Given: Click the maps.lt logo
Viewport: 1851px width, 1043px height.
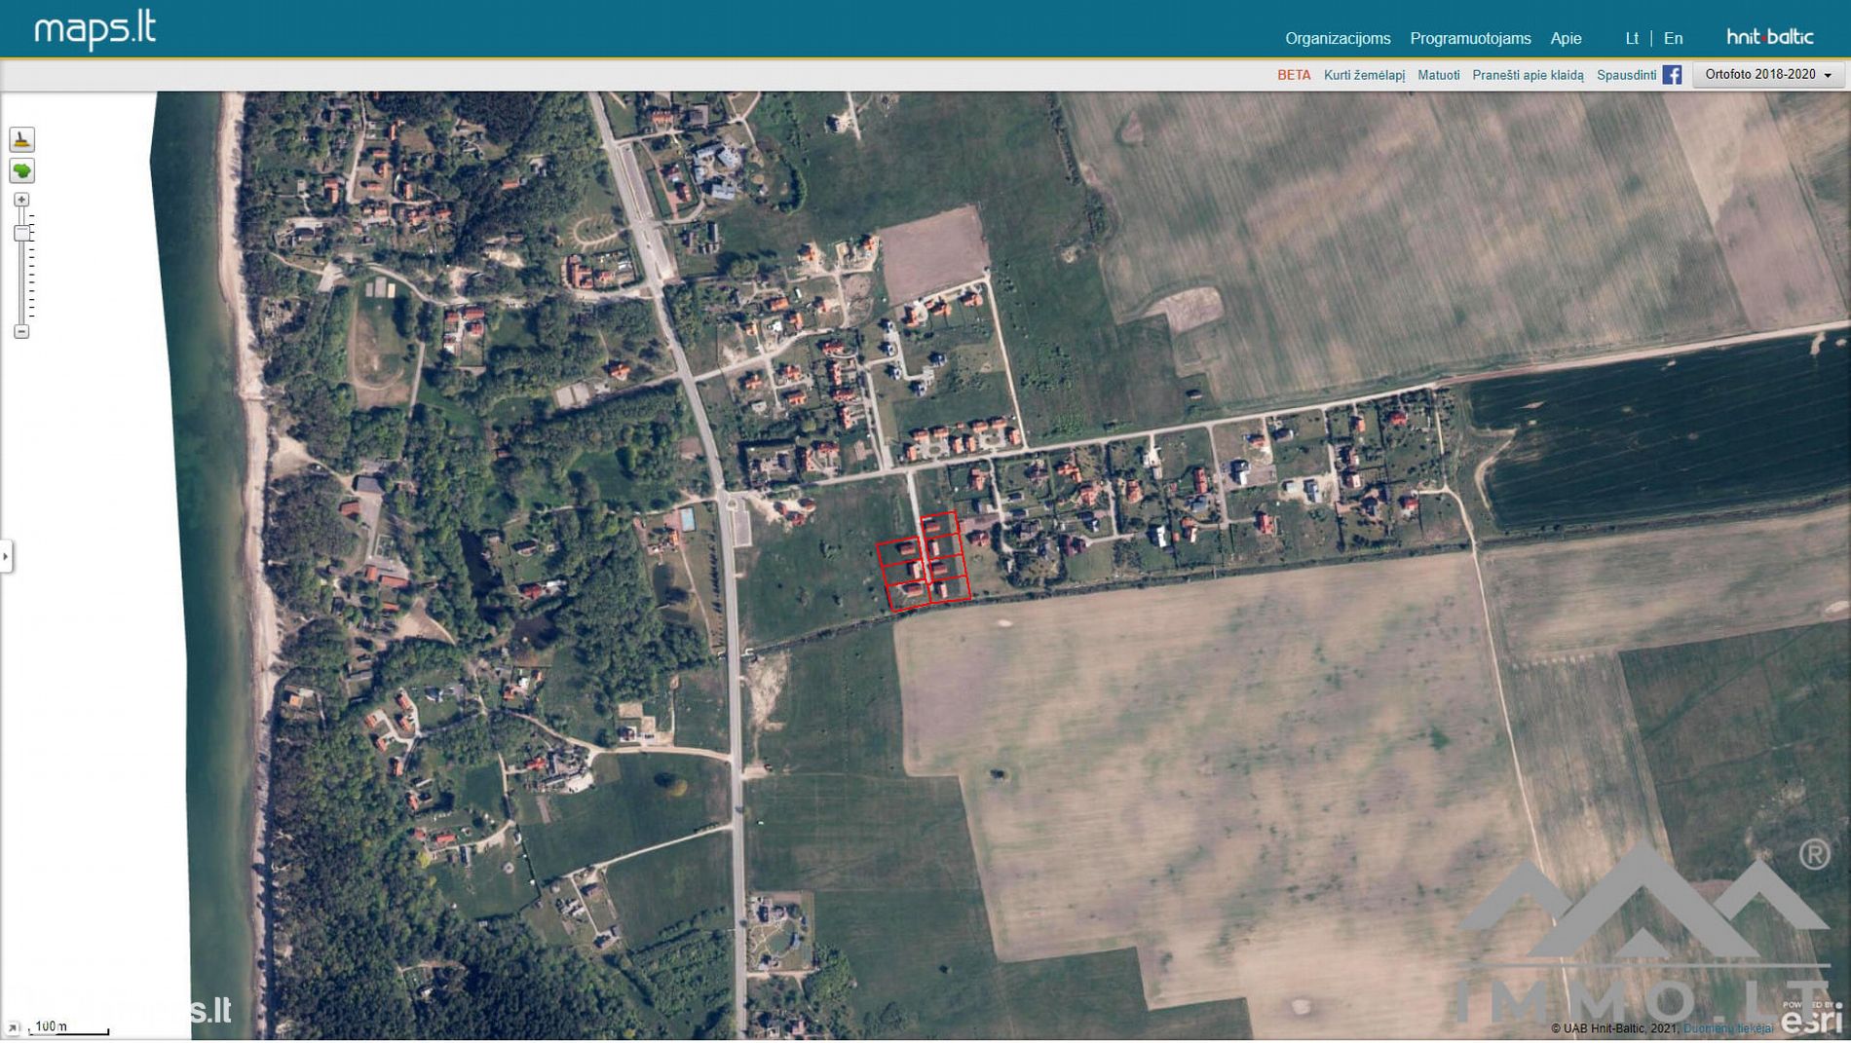Looking at the screenshot, I should 94,30.
